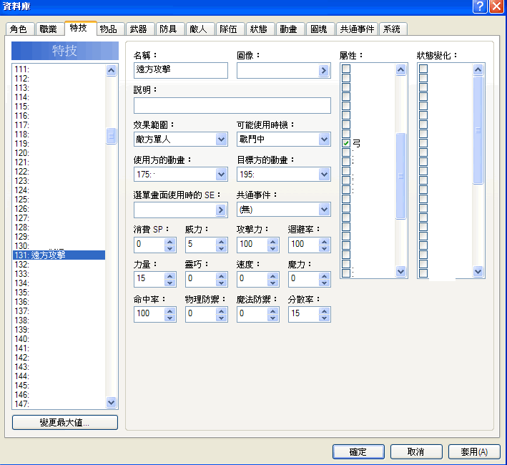
Task: Check the first 狀態變化 checkbox
Action: 423,69
